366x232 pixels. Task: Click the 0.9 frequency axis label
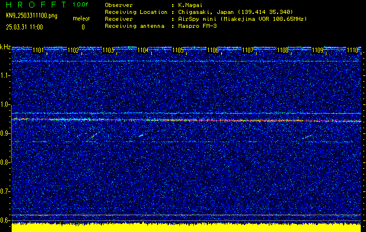[5, 133]
